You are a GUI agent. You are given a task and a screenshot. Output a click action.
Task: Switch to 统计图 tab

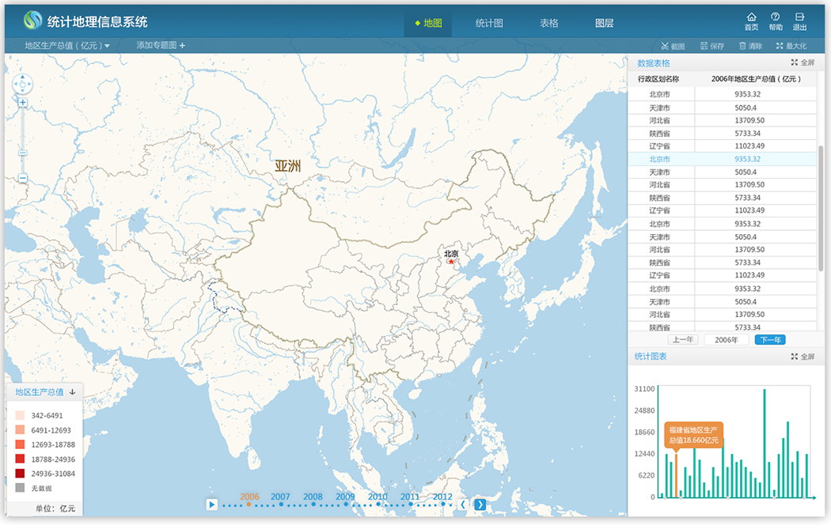click(x=489, y=24)
